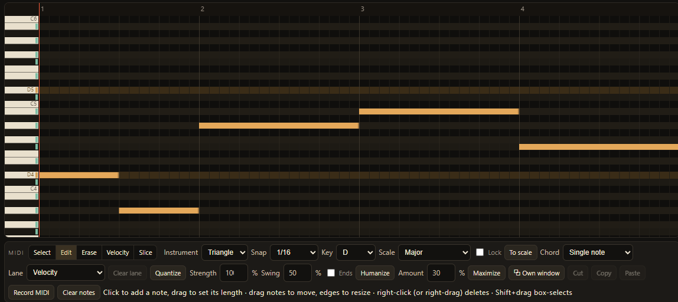Click bar 4 marker in the ruler

pos(522,9)
